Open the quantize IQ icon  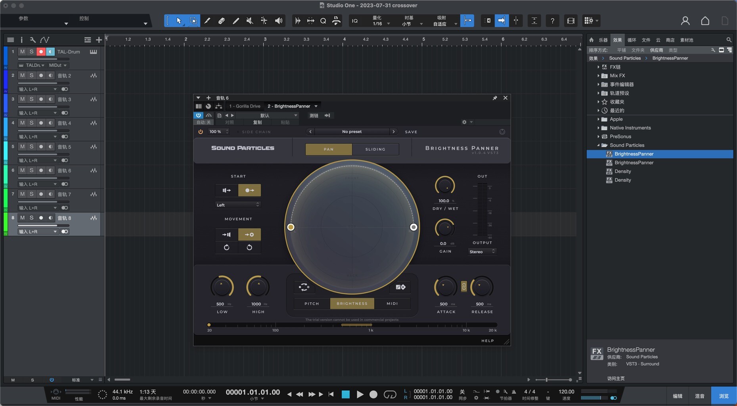click(x=355, y=21)
